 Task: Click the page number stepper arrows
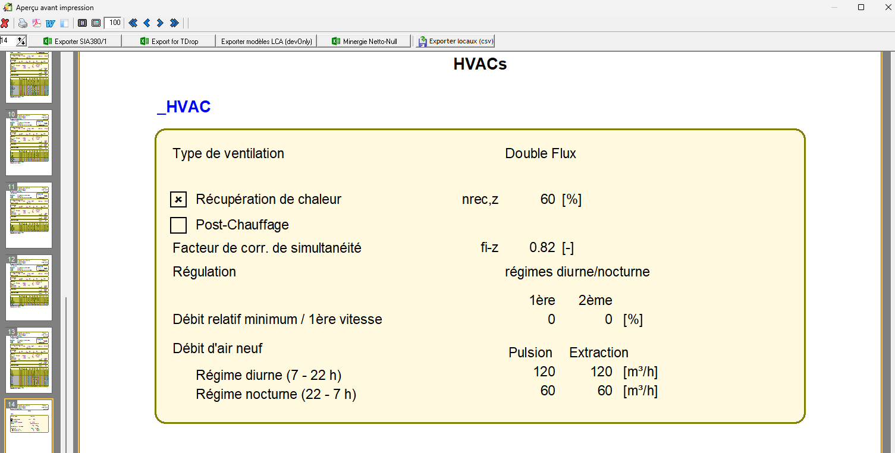[22, 40]
